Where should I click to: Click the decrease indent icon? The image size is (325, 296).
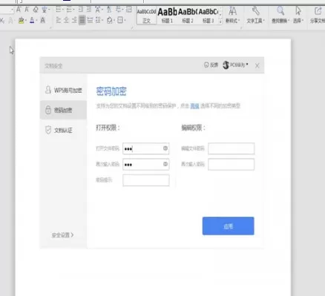pyautogui.click(x=81, y=10)
